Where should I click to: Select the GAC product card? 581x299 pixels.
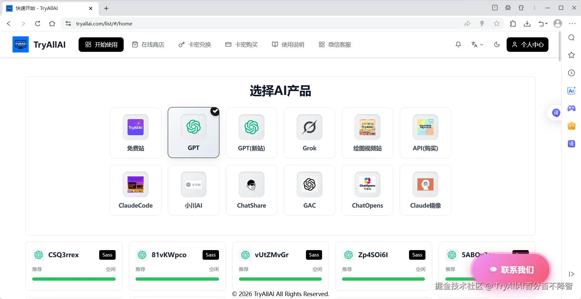click(310, 190)
